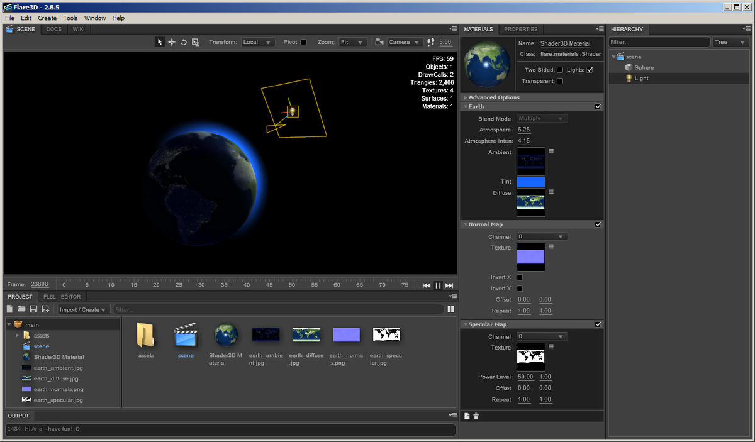Viewport: 755px width, 442px height.
Task: Open the Materials panel options menu icon
Action: [600, 29]
